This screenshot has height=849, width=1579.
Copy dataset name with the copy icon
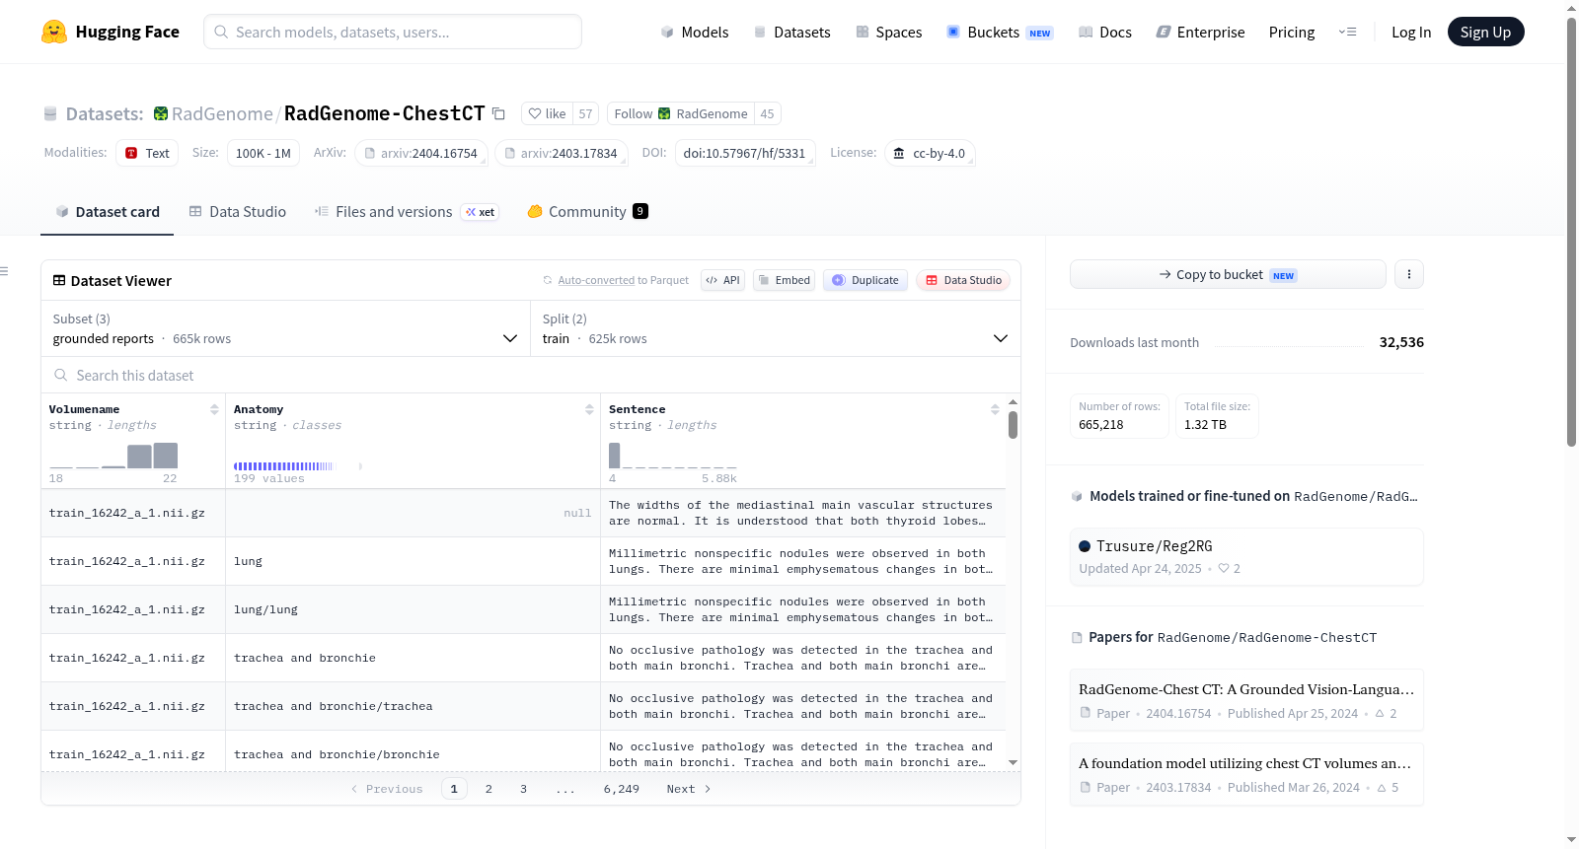(498, 113)
